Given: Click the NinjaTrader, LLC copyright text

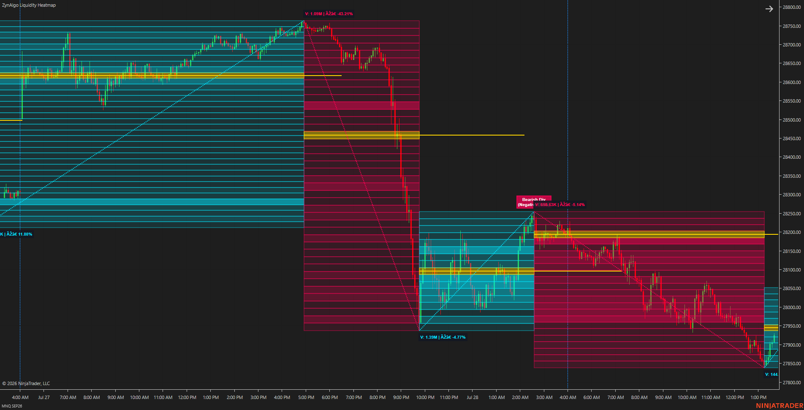Looking at the screenshot, I should (26, 383).
